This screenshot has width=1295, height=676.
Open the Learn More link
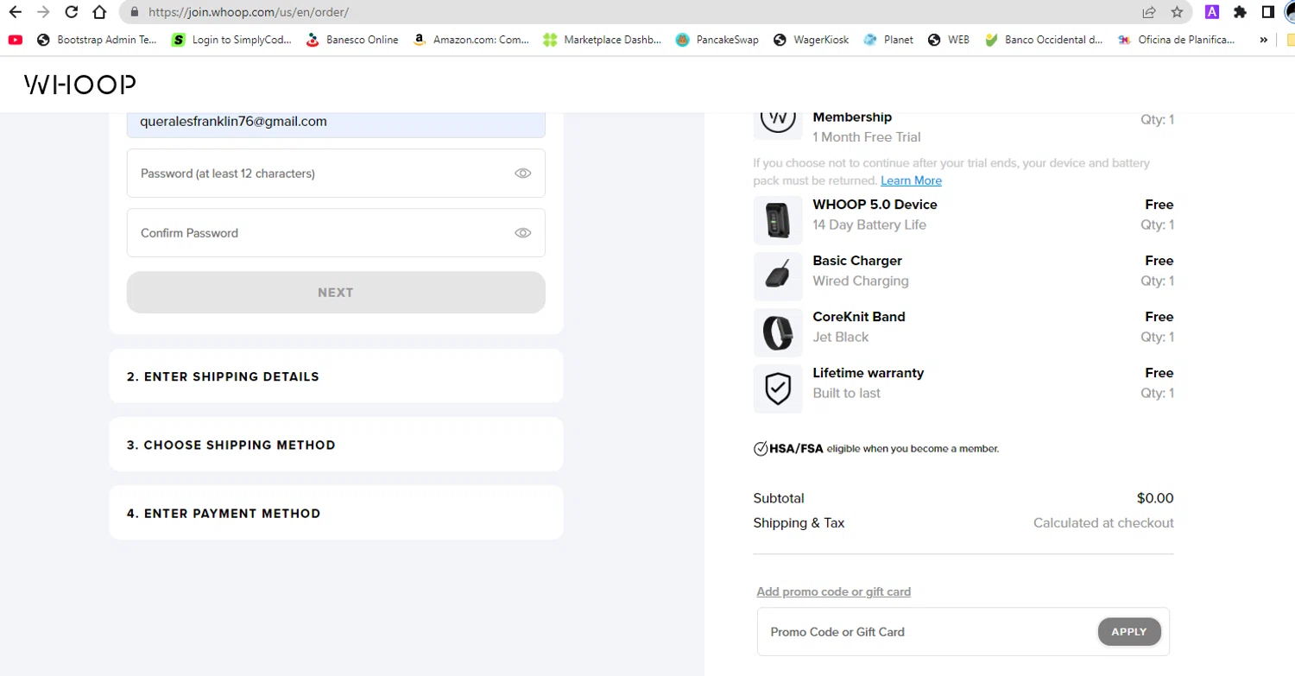pos(911,180)
